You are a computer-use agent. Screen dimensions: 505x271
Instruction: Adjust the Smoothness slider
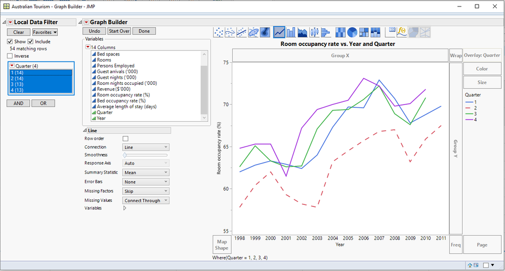[124, 155]
